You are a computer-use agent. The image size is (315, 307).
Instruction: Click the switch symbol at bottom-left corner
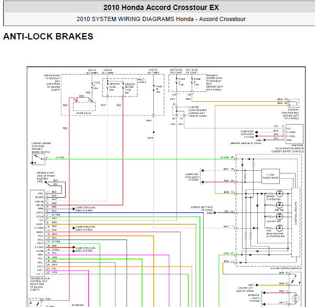click(x=35, y=303)
